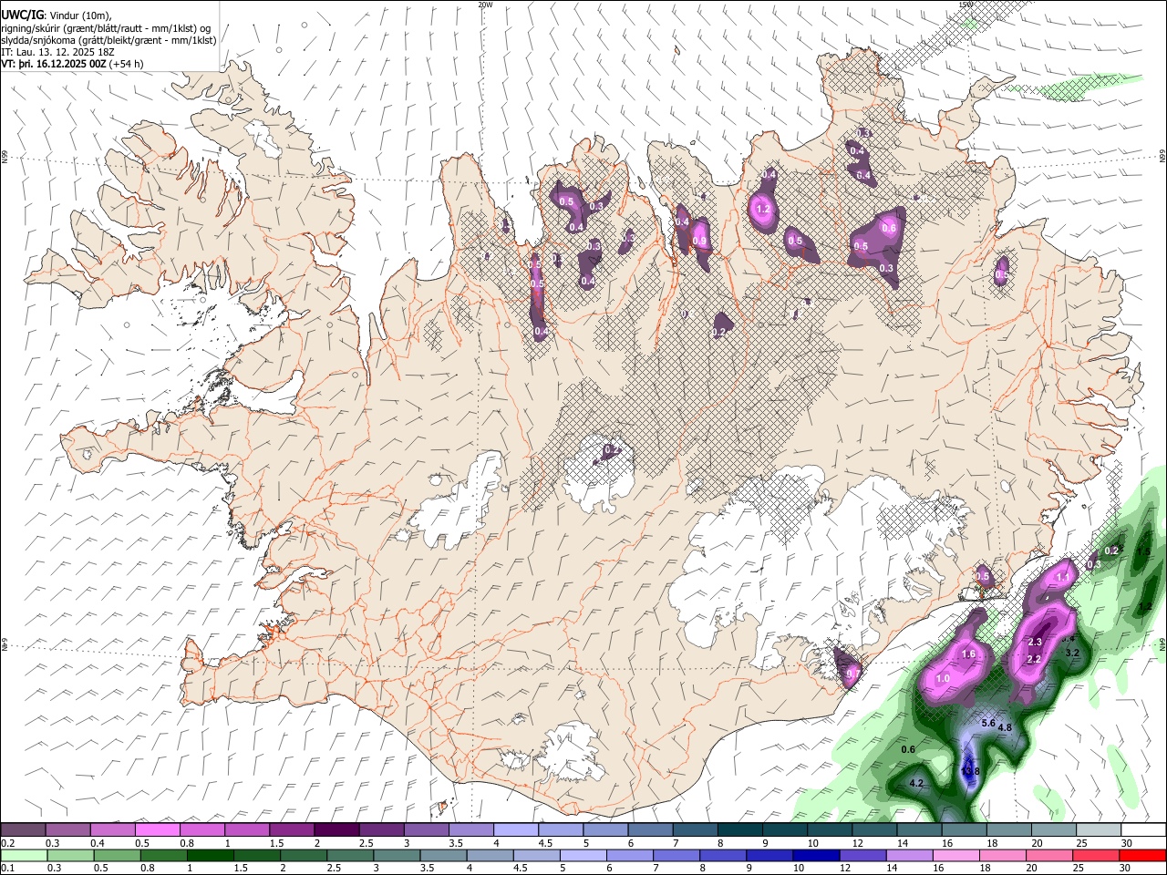Click the 0.7 value on the south coast

pos(854,674)
